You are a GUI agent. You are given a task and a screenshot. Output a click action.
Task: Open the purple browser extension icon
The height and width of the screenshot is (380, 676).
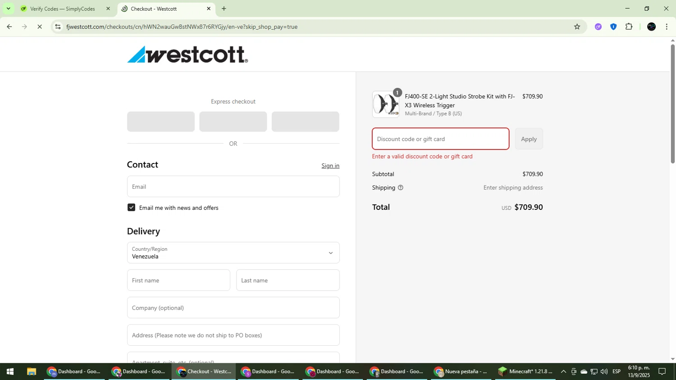coord(598,27)
